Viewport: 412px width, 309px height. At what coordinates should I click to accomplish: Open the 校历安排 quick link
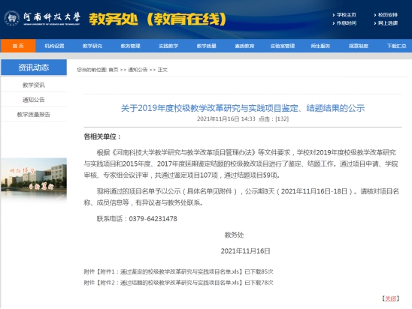[387, 15]
